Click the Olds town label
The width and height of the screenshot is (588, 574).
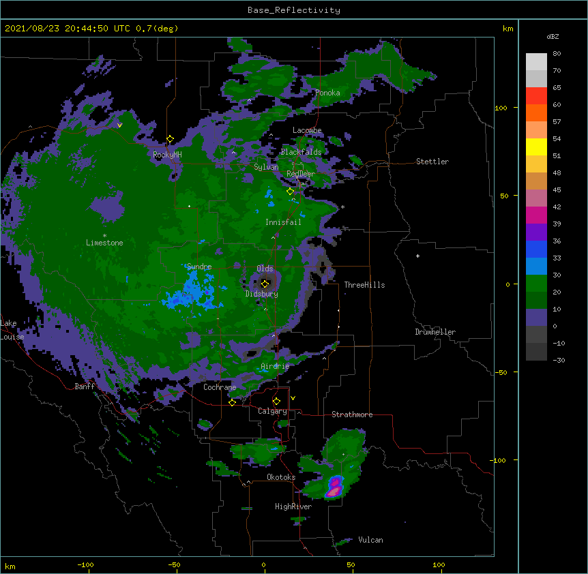[265, 269]
